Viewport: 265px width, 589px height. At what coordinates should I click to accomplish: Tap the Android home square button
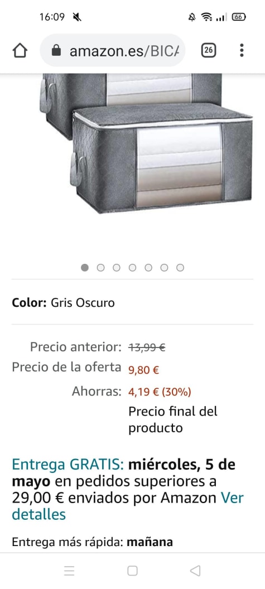(132, 571)
